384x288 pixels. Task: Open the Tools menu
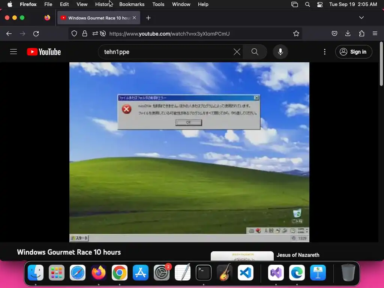pyautogui.click(x=158, y=4)
